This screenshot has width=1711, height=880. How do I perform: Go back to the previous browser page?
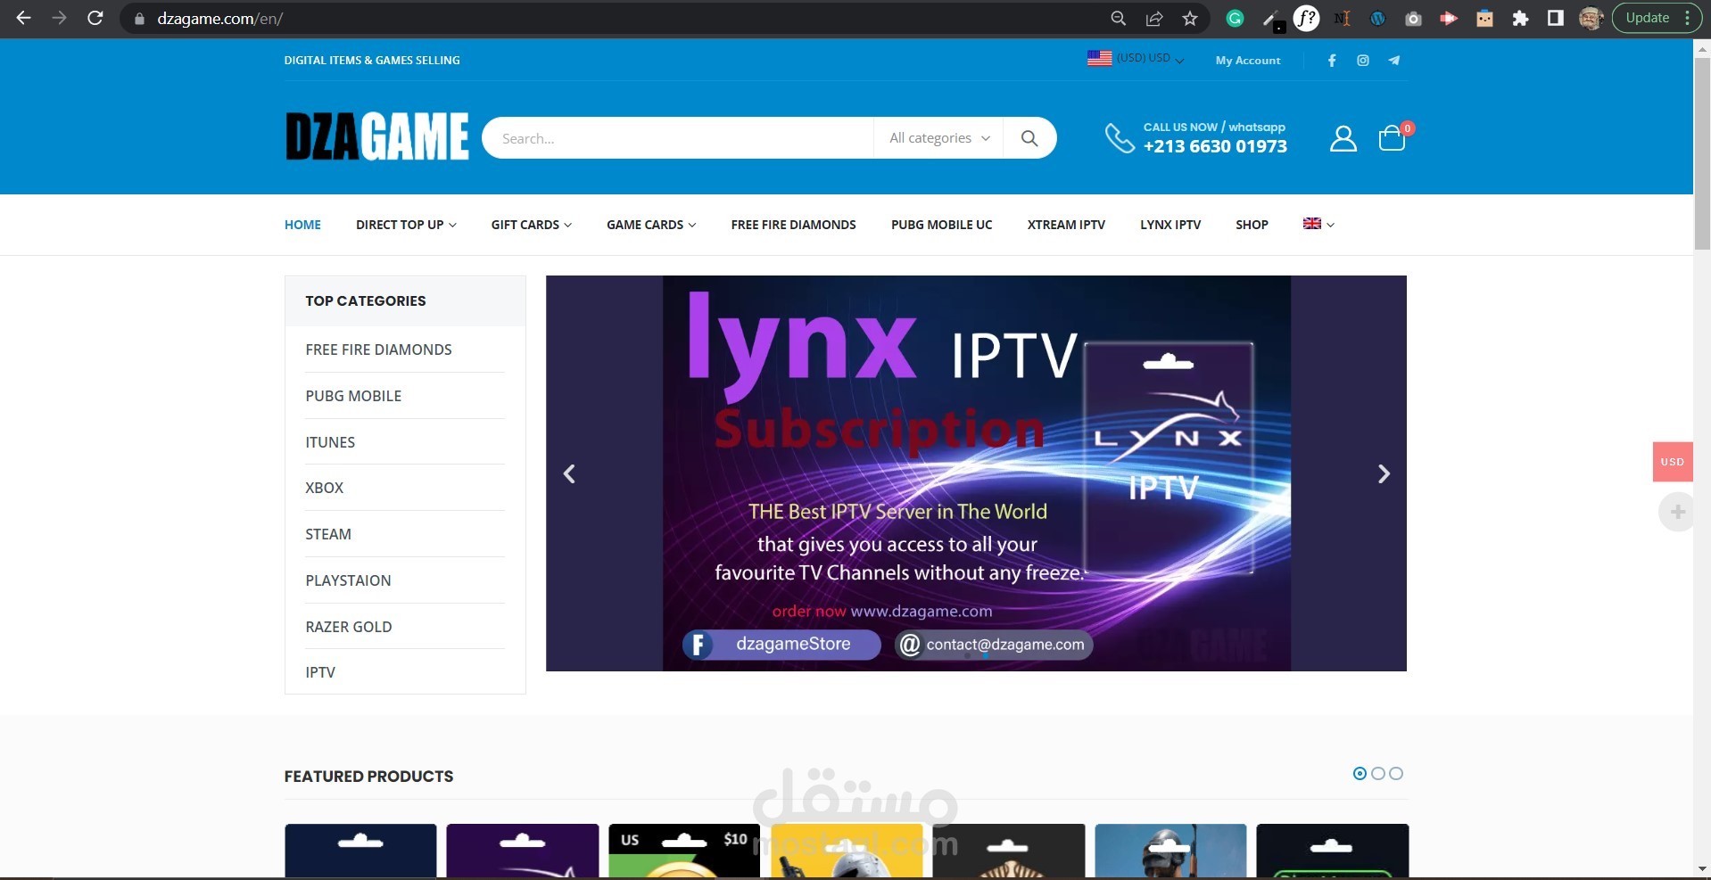[x=23, y=18]
